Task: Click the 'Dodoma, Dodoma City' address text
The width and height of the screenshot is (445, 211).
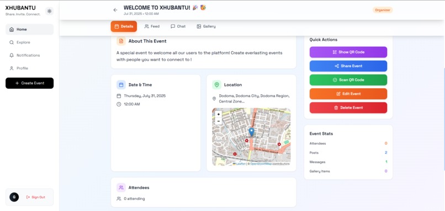Action: coord(255,99)
